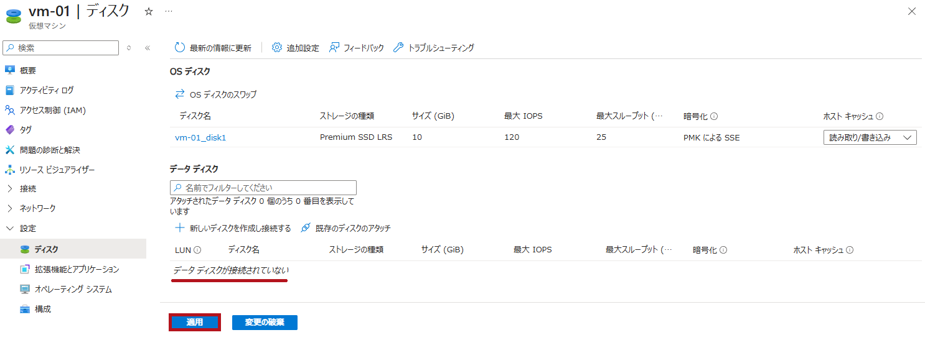Collapse the 設定 menu section
Image resolution: width=925 pixels, height=340 pixels.
point(10,228)
